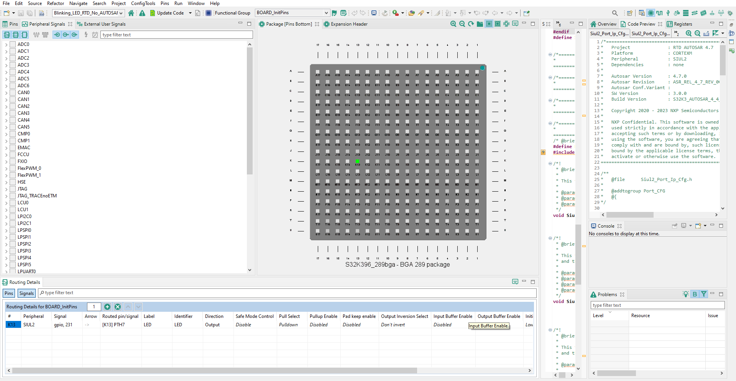Viewport: 736px width, 381px height.
Task: Click the rotate package view icon
Action: [x=471, y=24]
